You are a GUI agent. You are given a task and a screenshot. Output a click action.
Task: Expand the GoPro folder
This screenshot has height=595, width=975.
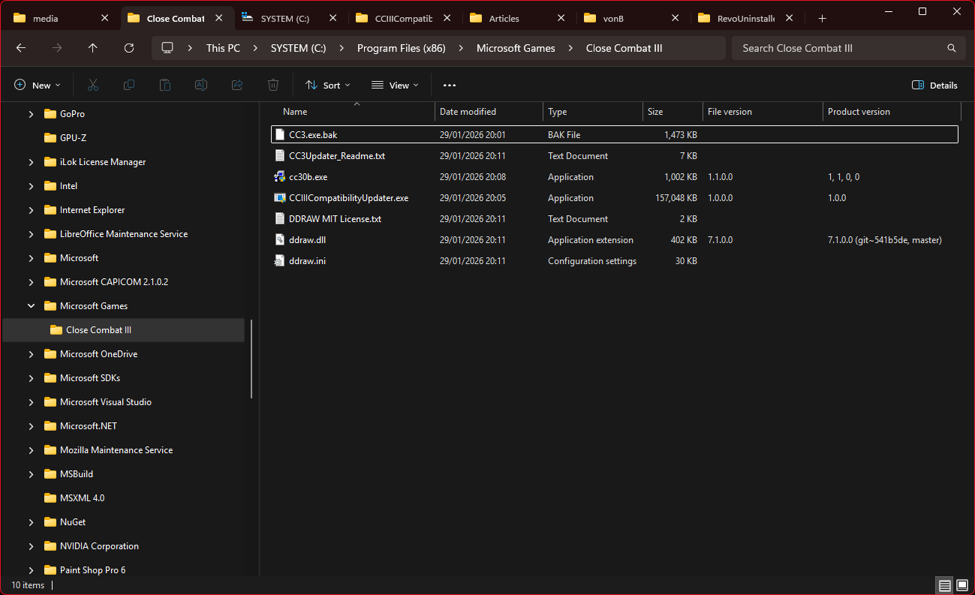point(31,114)
